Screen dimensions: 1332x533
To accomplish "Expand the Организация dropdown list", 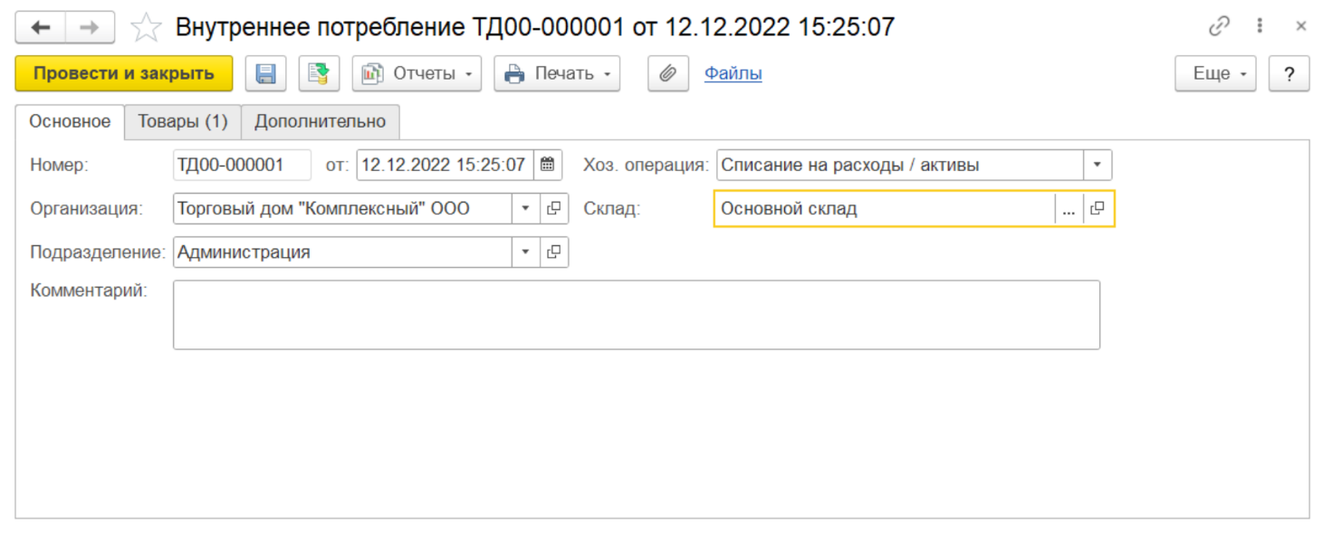I will click(x=525, y=209).
